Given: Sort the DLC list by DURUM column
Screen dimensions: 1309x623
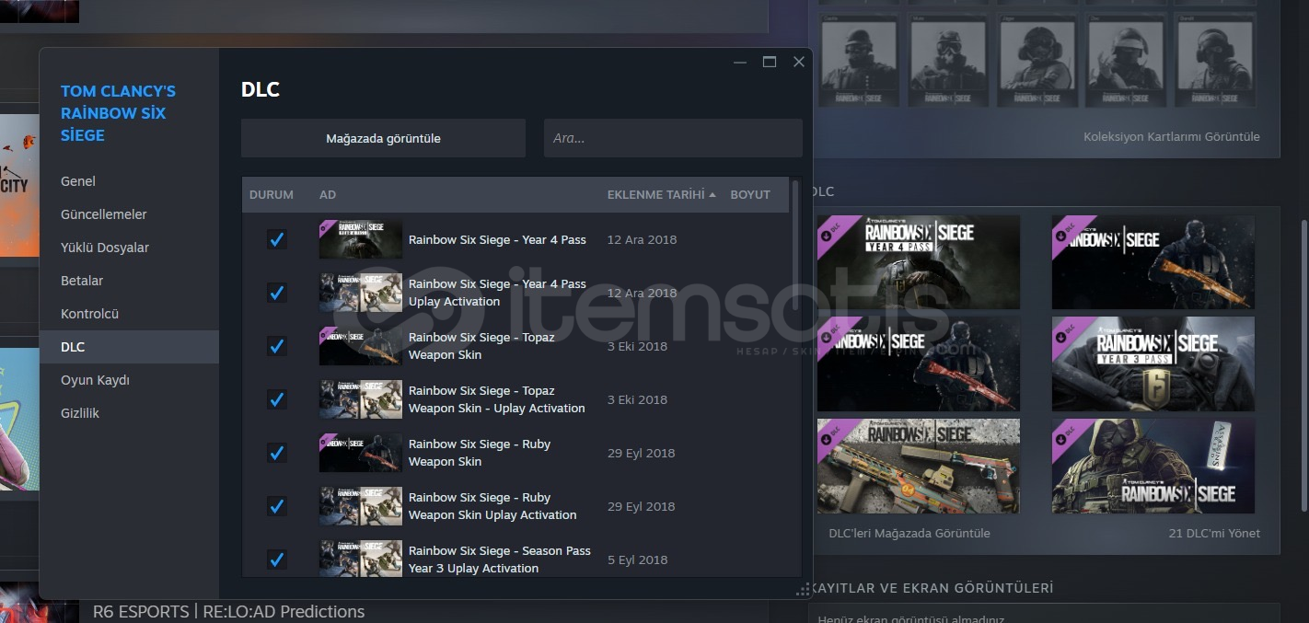Looking at the screenshot, I should click(x=272, y=195).
